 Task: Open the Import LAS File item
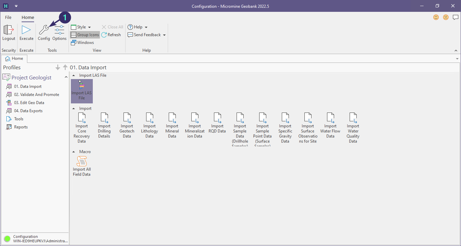[x=82, y=91]
